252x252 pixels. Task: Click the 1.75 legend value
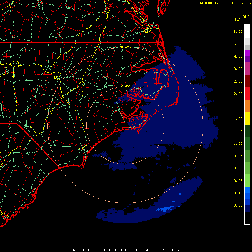pos(238,106)
